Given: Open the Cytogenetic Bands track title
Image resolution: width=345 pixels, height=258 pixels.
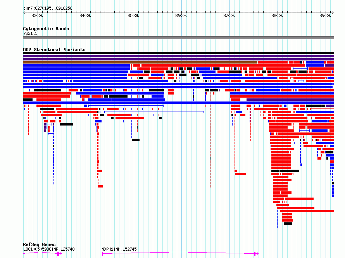Looking at the screenshot, I should (46, 29).
